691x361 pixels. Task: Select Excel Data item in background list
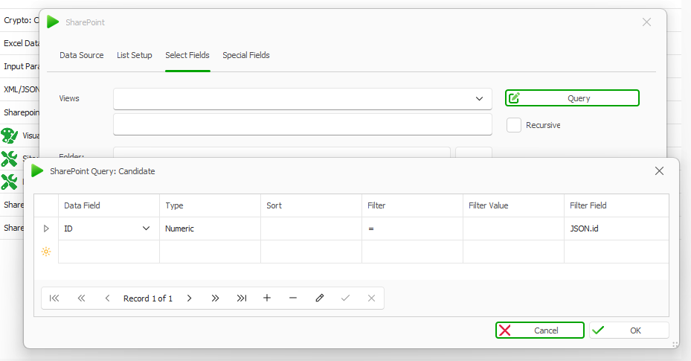tap(20, 43)
